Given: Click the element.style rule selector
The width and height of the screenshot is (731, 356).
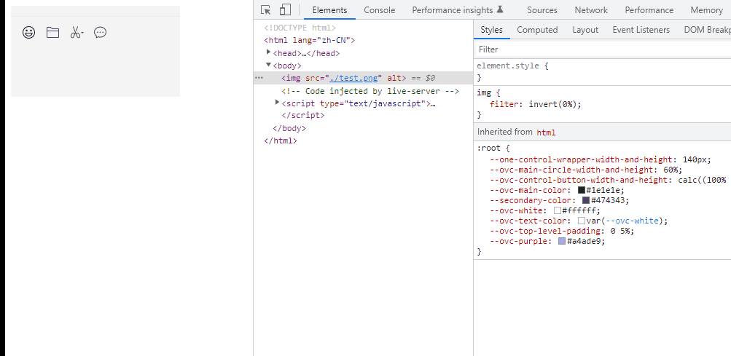Looking at the screenshot, I should (508, 66).
